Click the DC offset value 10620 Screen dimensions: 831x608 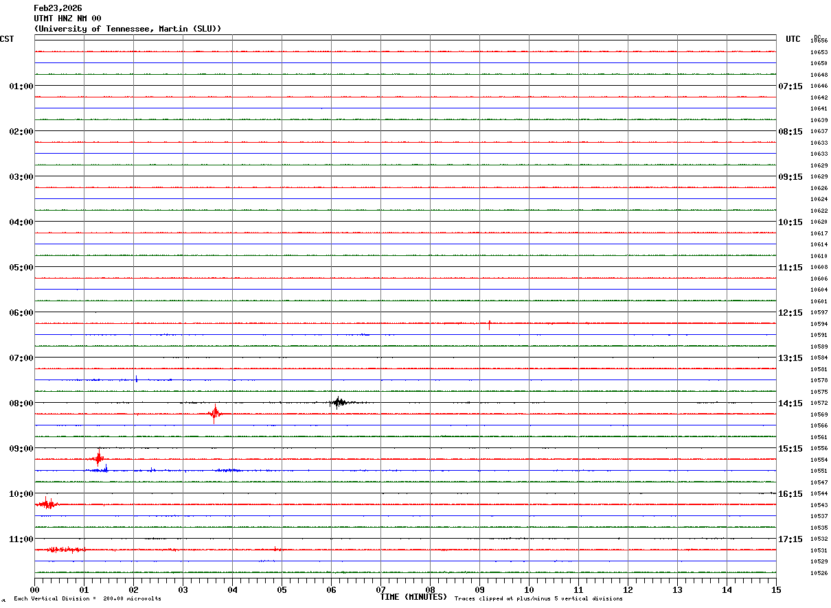point(819,222)
